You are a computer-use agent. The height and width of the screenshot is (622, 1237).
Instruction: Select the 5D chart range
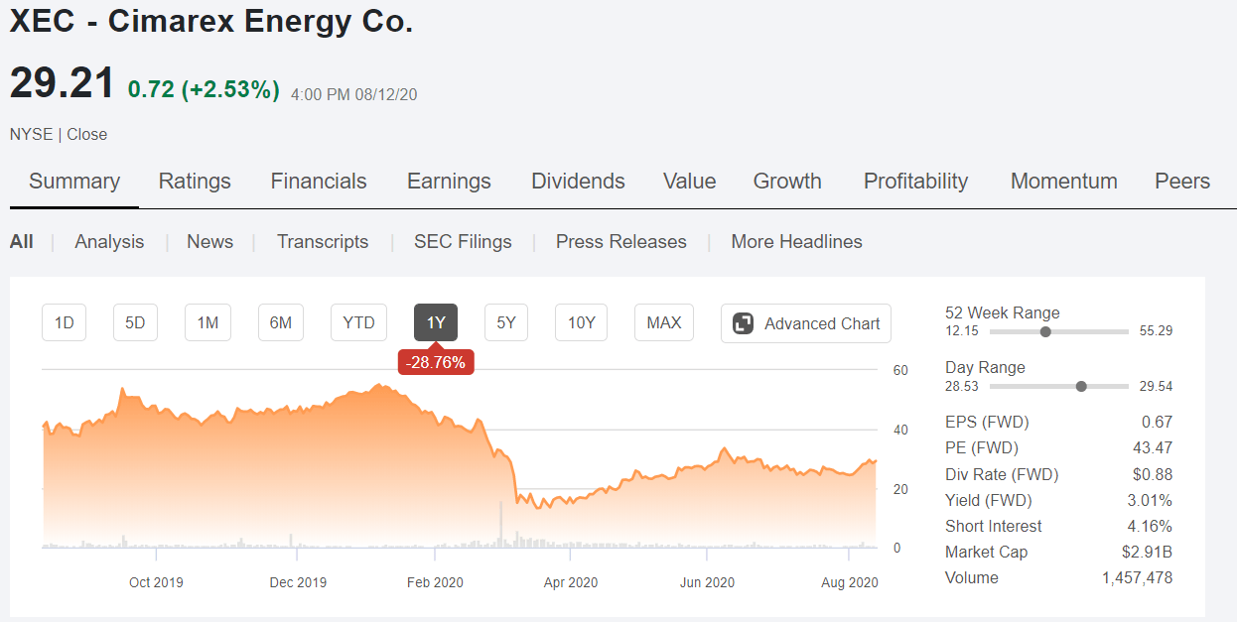pos(135,322)
